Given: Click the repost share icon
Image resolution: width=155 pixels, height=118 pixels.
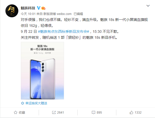Looking at the screenshot, I should click(54, 113).
